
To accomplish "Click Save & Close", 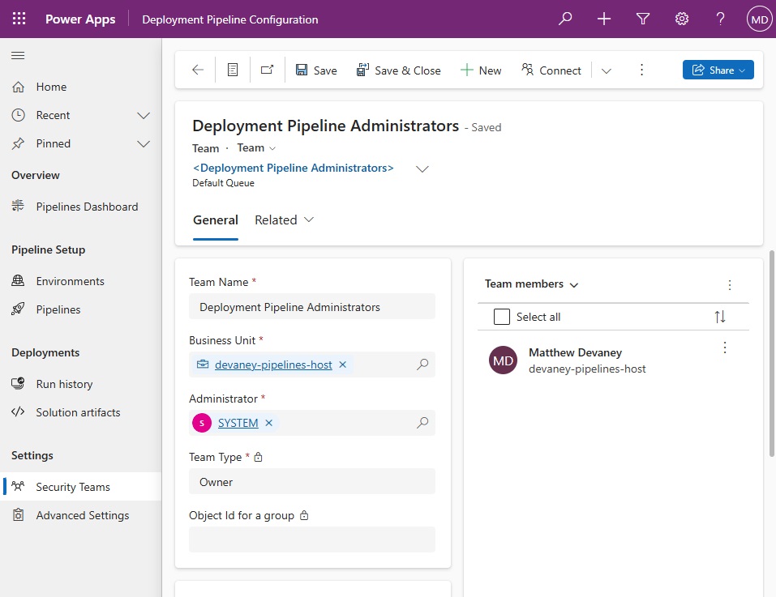I will pyautogui.click(x=398, y=70).
